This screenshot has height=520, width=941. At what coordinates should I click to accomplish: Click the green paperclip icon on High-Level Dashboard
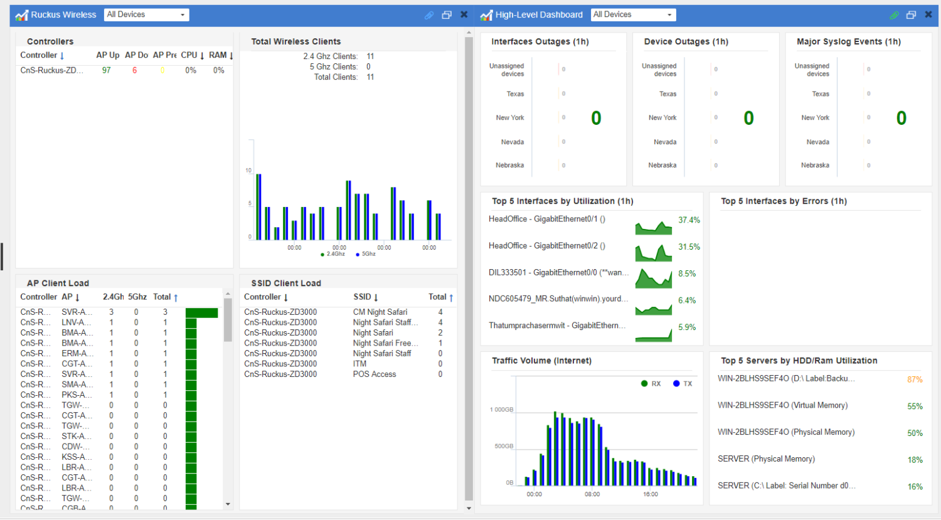click(893, 14)
